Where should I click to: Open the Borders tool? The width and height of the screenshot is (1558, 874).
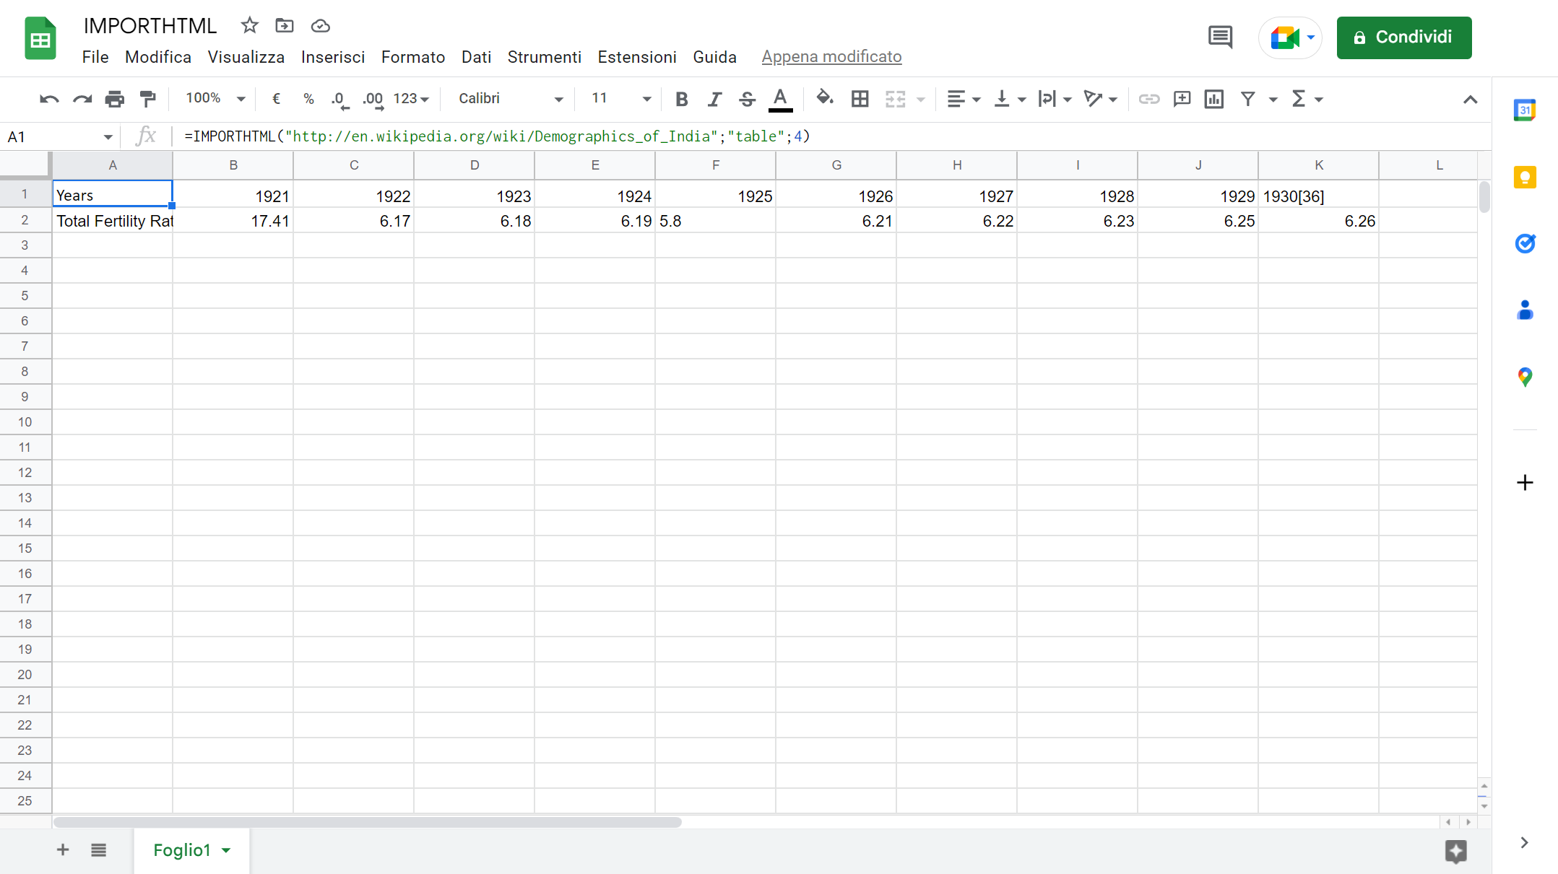point(860,99)
